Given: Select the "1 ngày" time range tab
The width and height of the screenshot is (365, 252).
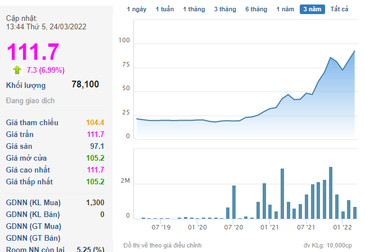Looking at the screenshot, I should 137,10.
